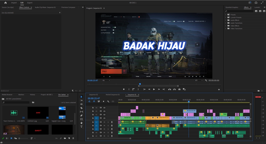The image size is (266, 144).
Task: Expand the Lumetri Presets folder
Action: click(226, 17)
